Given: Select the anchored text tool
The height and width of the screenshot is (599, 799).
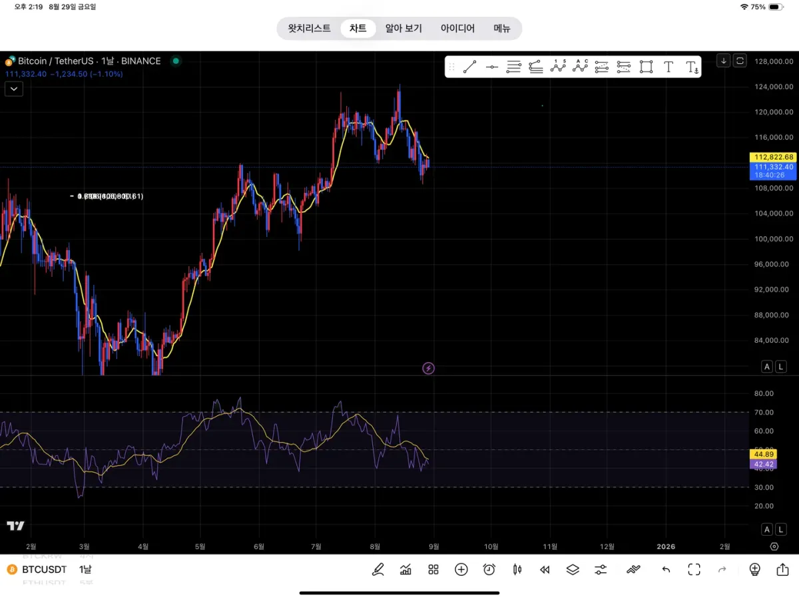Looking at the screenshot, I should [692, 67].
